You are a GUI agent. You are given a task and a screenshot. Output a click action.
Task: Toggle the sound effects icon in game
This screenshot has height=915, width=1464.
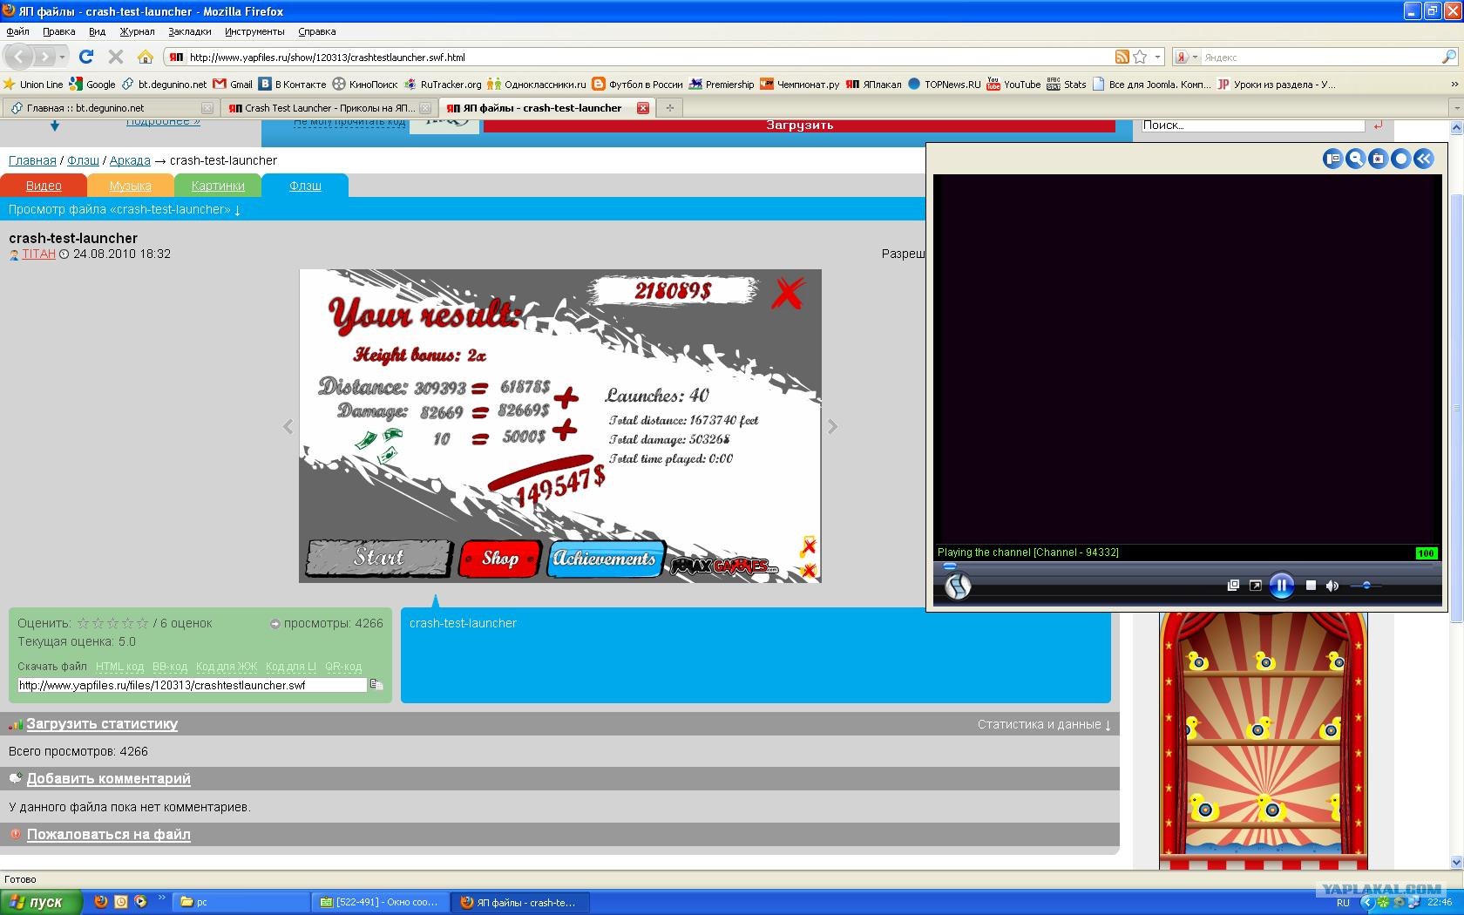808,571
